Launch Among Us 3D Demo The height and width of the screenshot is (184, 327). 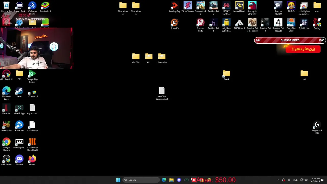pyautogui.click(x=252, y=8)
